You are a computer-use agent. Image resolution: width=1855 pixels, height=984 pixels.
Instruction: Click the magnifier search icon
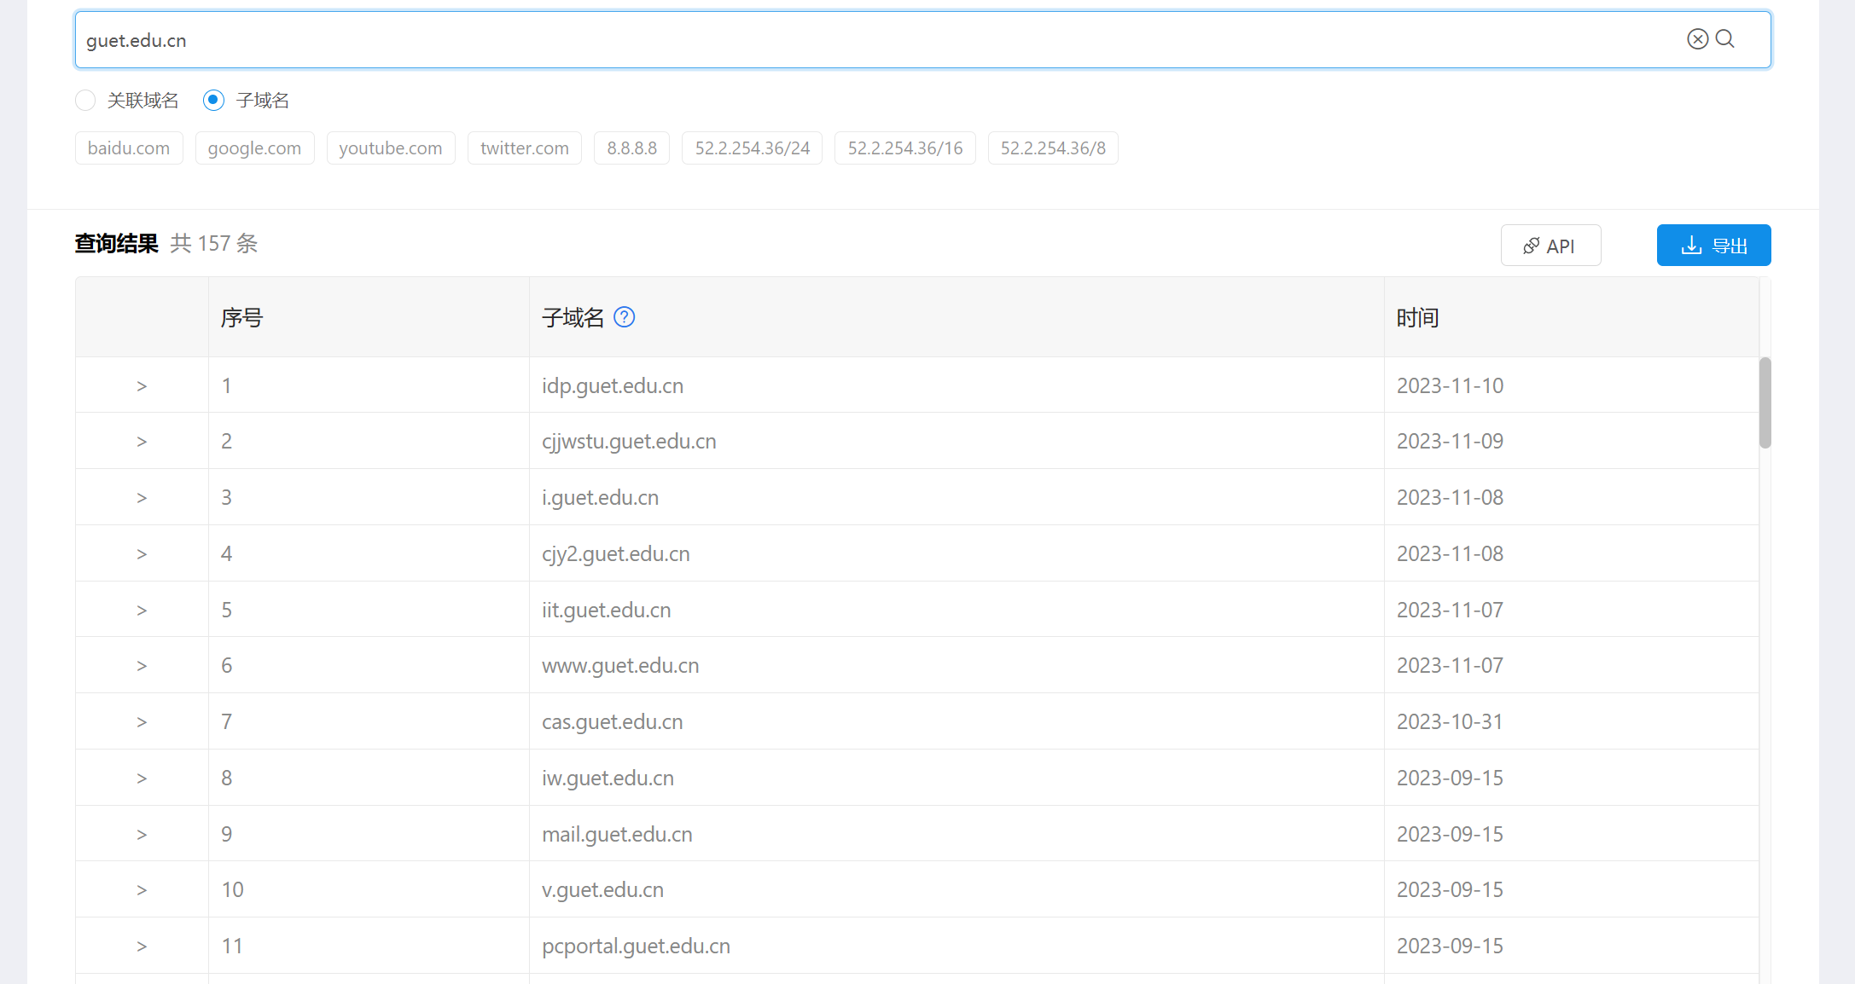click(x=1724, y=39)
